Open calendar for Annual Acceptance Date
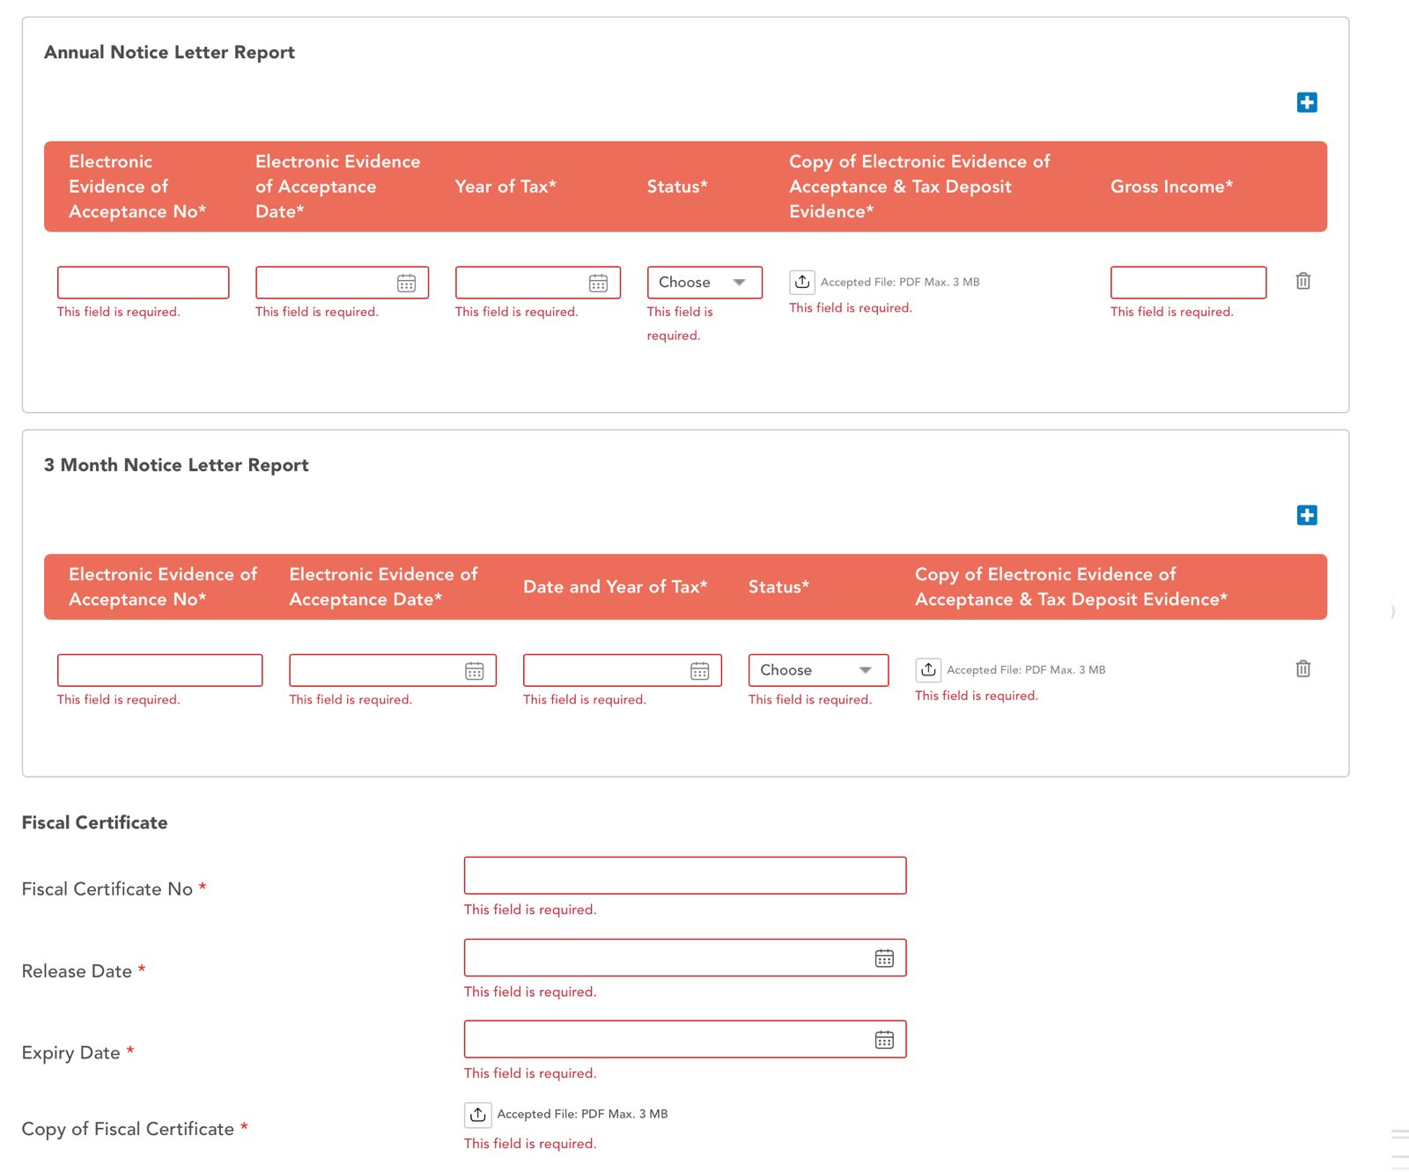The image size is (1409, 1172). pyautogui.click(x=406, y=284)
